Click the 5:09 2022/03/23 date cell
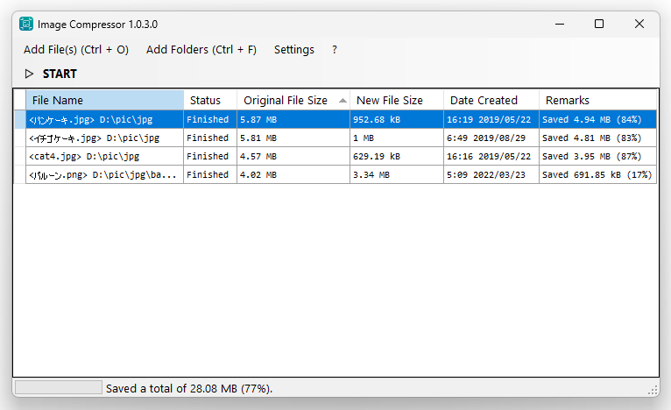 pos(491,174)
